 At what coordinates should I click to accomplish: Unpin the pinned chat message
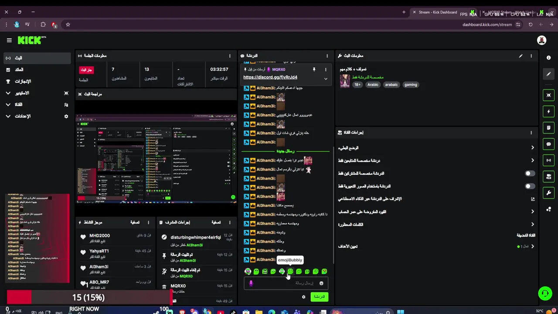[x=314, y=69]
